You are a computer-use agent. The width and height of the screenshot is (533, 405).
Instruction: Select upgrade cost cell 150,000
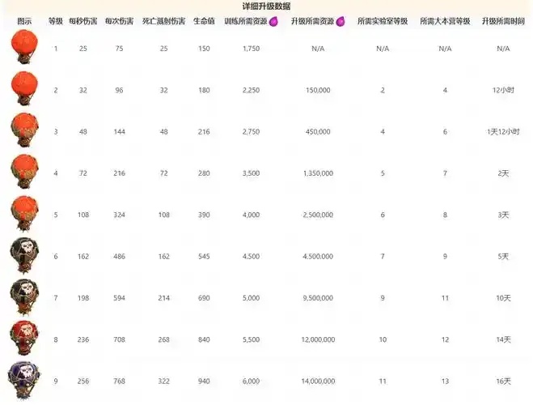tap(318, 90)
